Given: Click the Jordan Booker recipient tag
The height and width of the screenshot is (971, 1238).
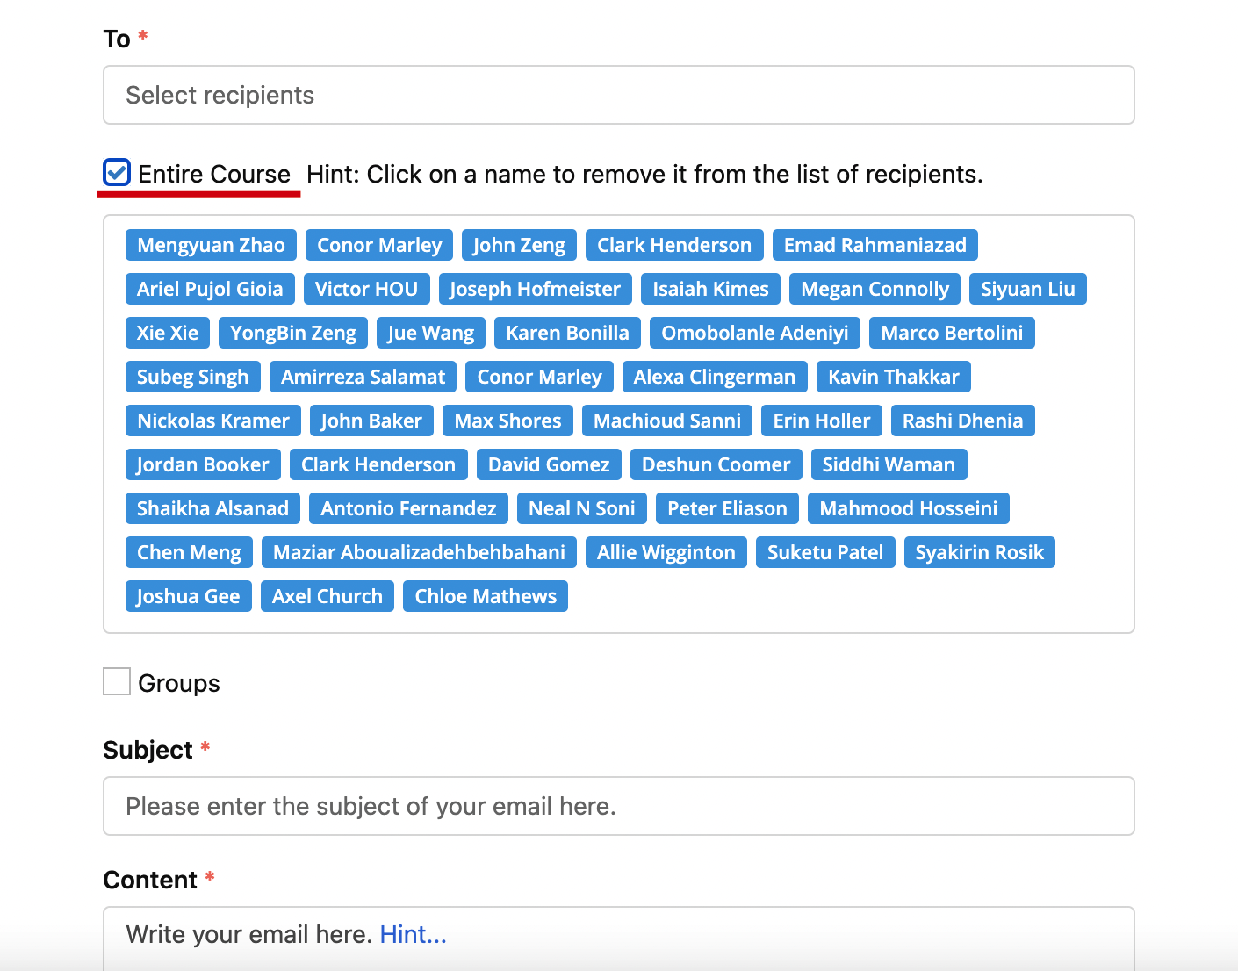Looking at the screenshot, I should tap(203, 464).
